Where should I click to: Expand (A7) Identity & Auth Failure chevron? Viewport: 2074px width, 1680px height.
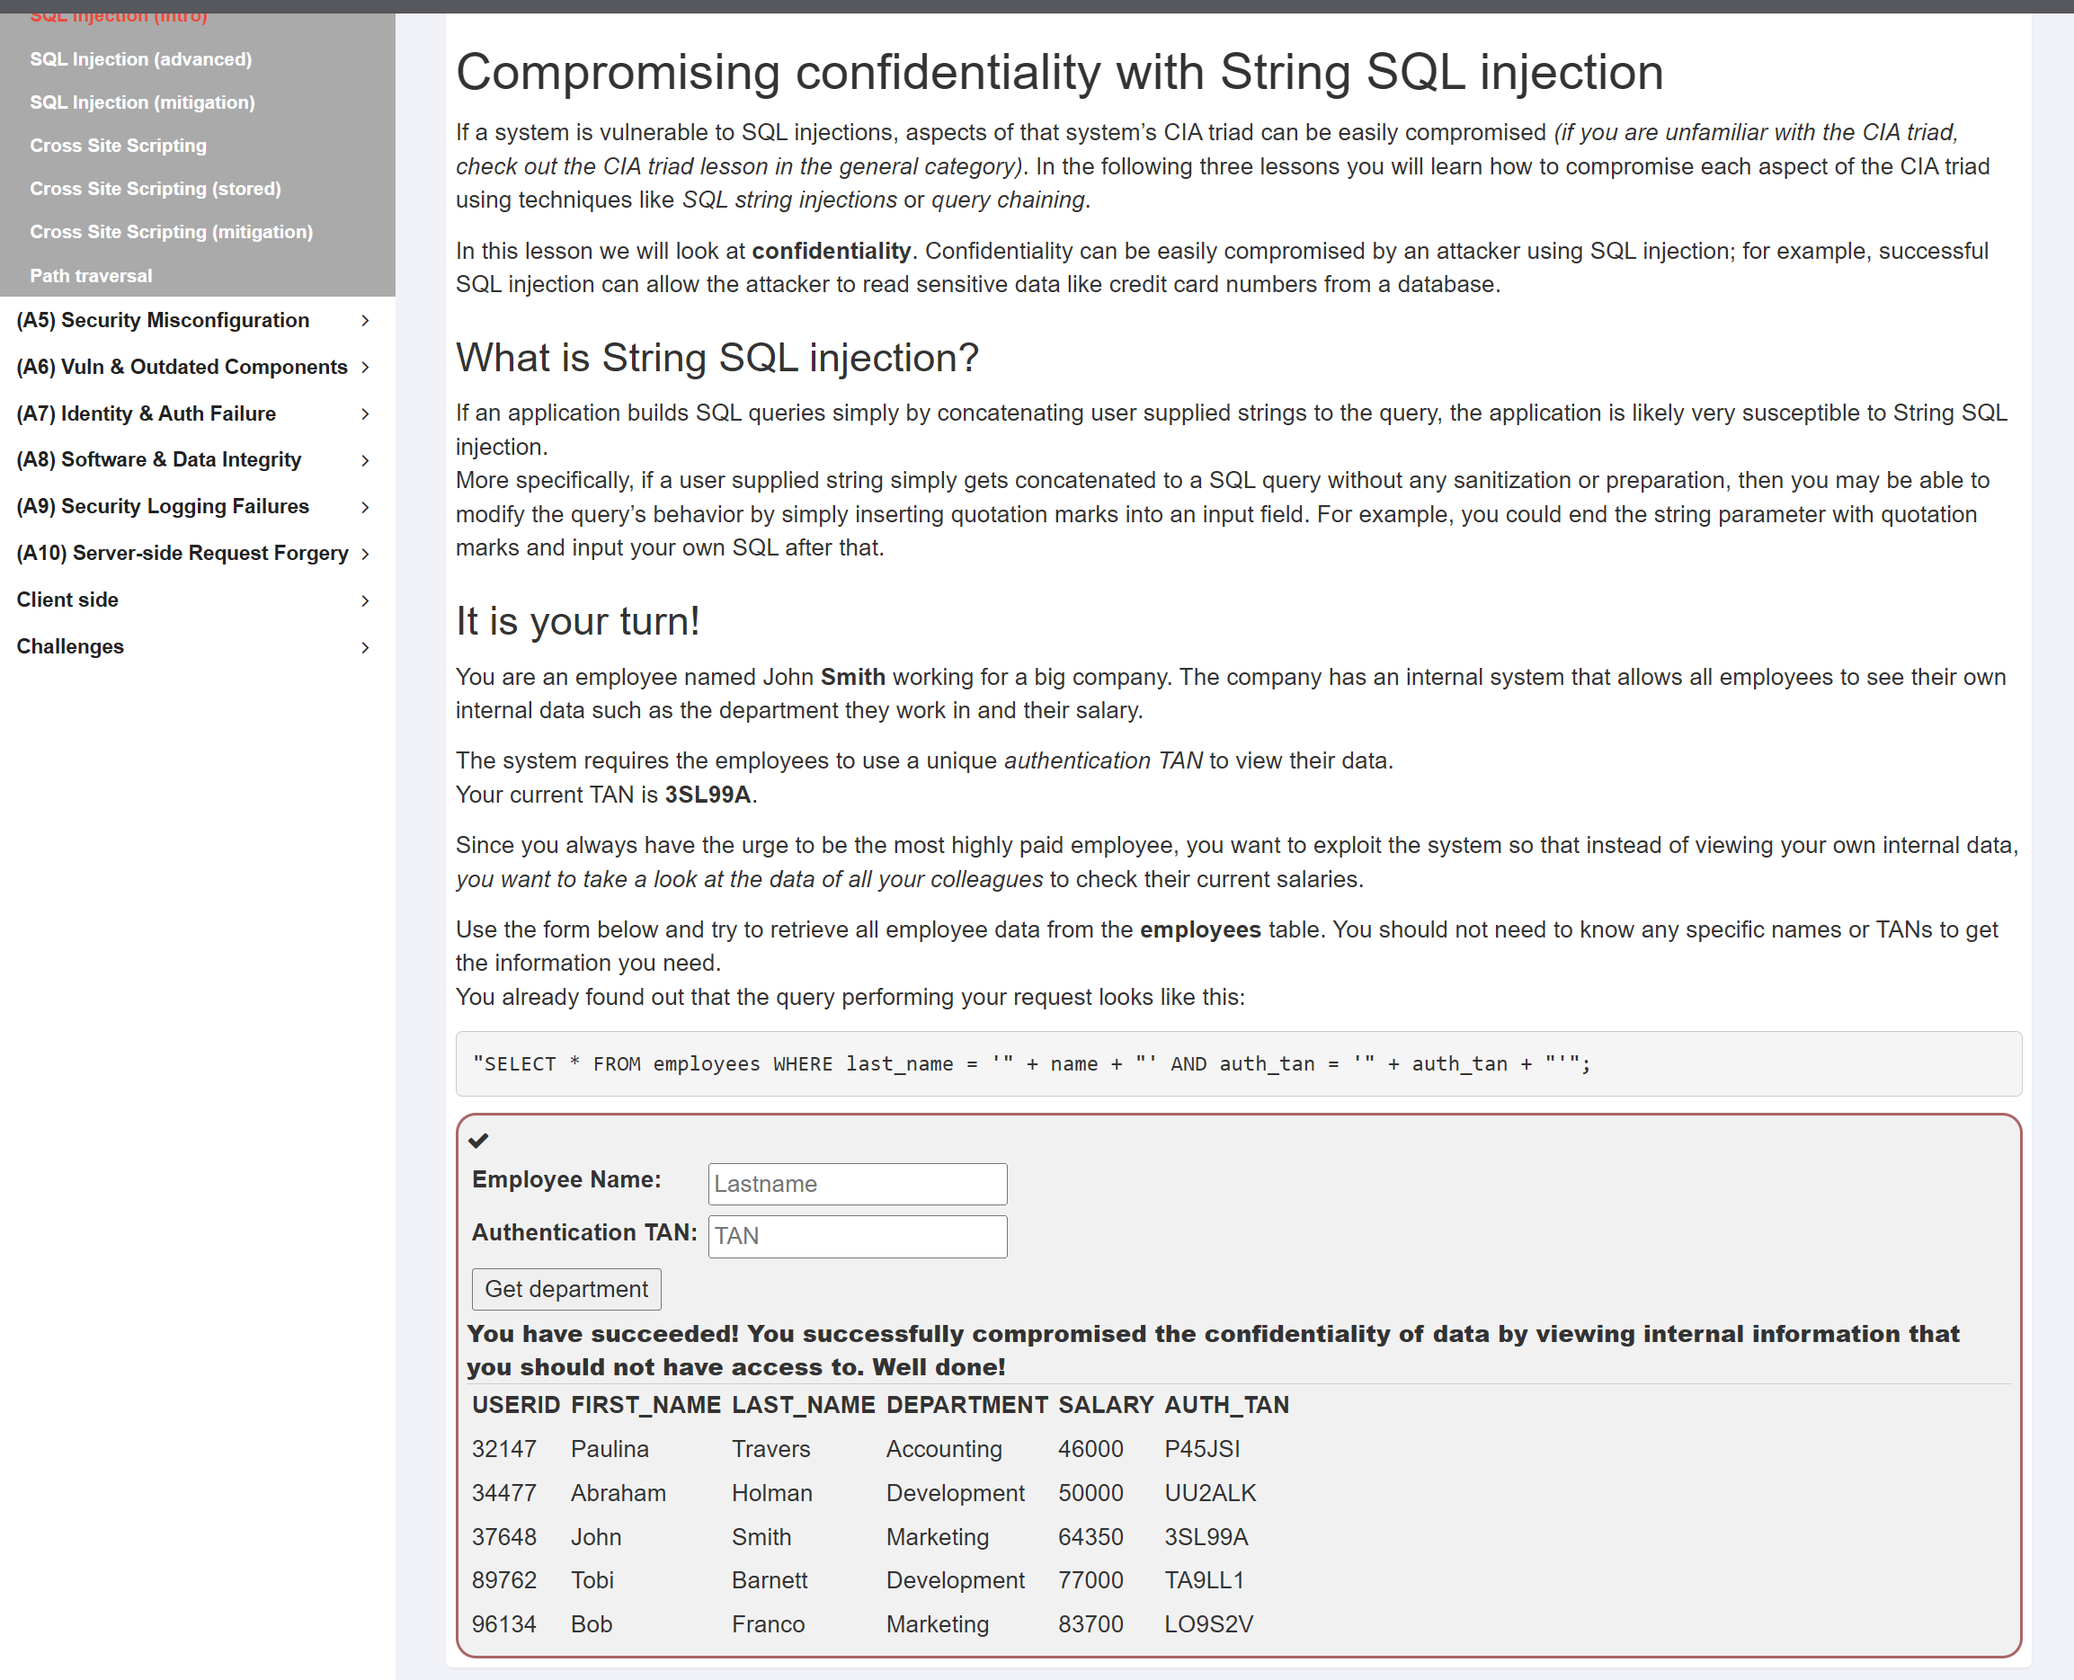click(x=365, y=414)
